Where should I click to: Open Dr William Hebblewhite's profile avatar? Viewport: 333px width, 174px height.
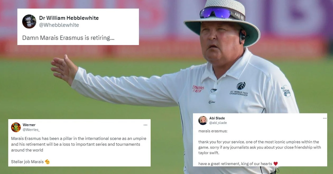click(29, 21)
